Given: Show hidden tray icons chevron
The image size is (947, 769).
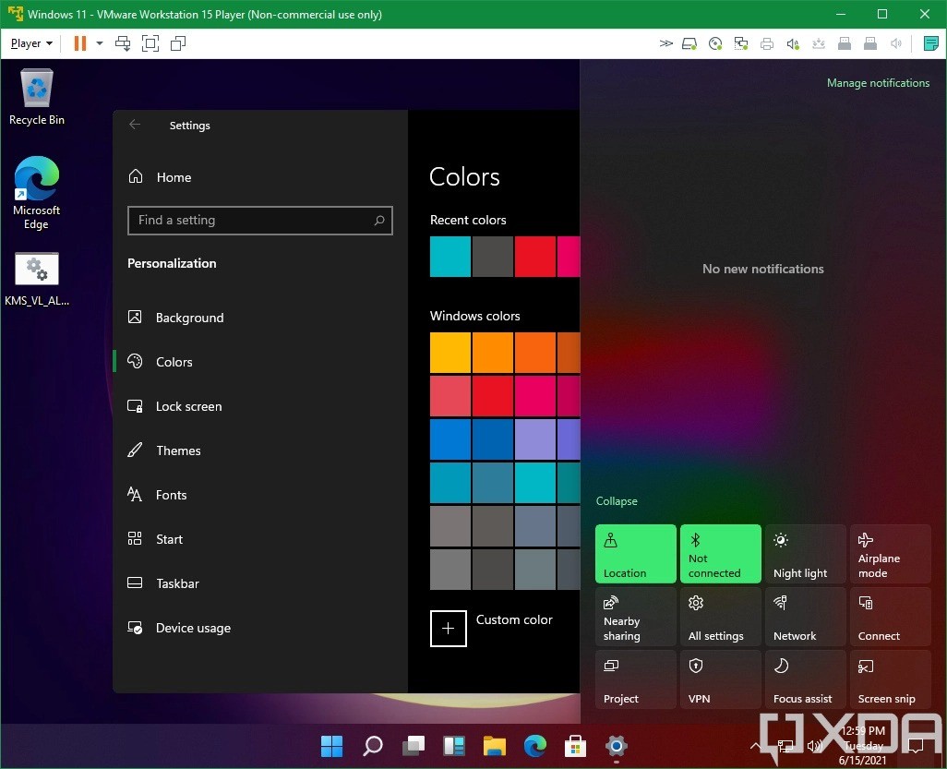Looking at the screenshot, I should tap(755, 746).
